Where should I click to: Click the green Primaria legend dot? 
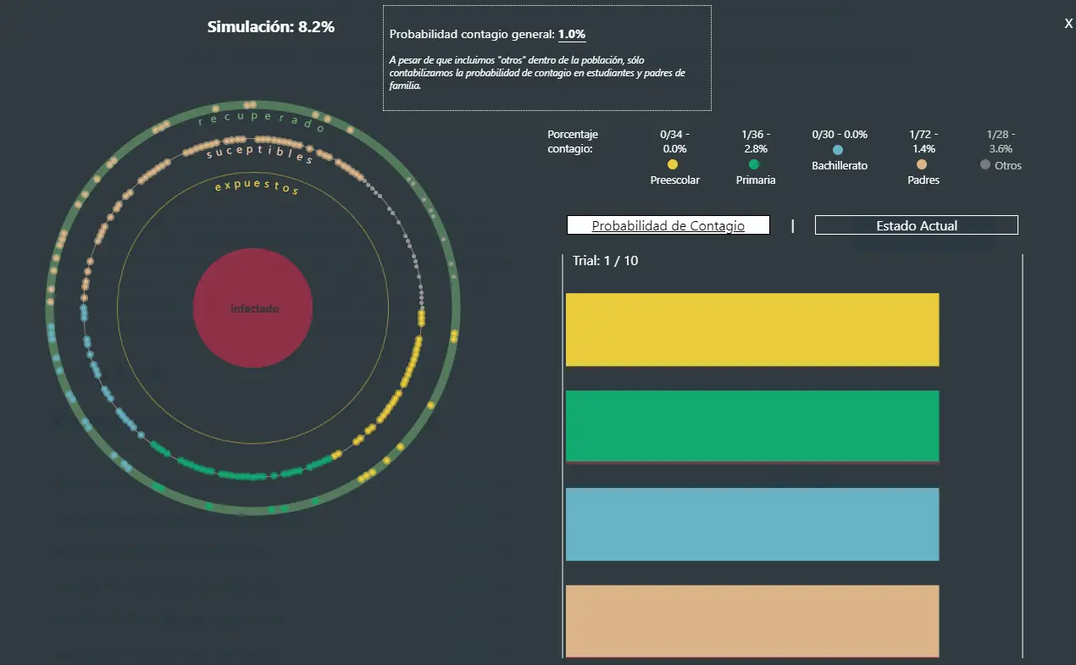tap(754, 164)
